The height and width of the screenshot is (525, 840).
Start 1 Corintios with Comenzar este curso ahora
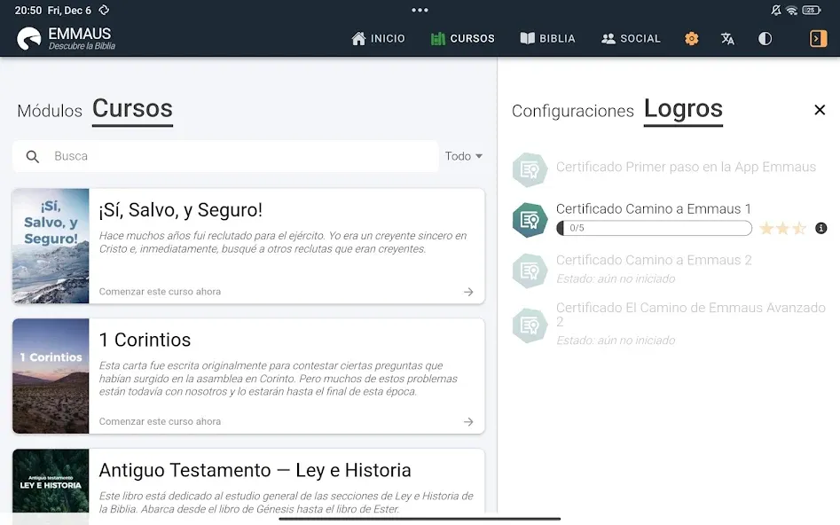point(160,421)
